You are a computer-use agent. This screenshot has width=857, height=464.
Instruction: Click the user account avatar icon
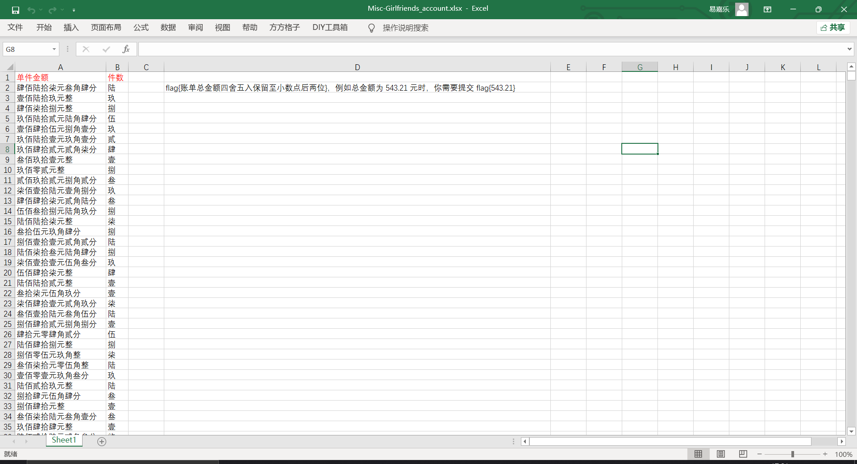[x=742, y=9]
